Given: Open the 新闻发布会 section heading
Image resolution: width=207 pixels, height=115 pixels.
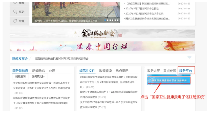Looking at the screenshot, I should click(x=20, y=58).
